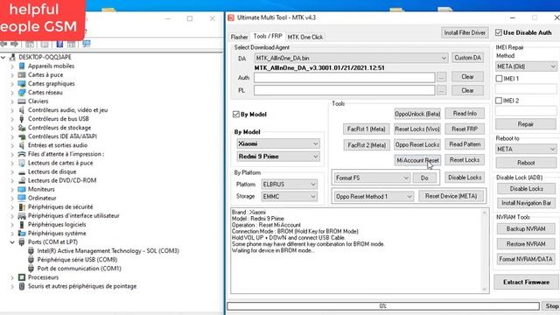Switch to the Flasher tab
Image resolution: width=560 pixels, height=315 pixels.
[239, 37]
